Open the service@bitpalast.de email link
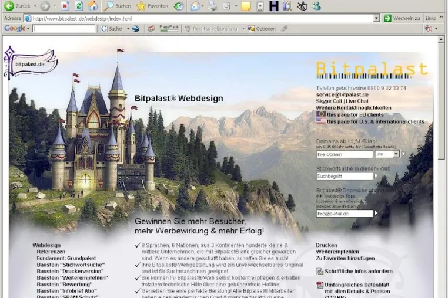 (x=342, y=94)
